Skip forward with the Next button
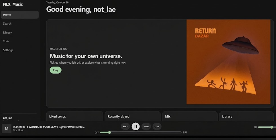The width and height of the screenshot is (276, 140). (146, 126)
